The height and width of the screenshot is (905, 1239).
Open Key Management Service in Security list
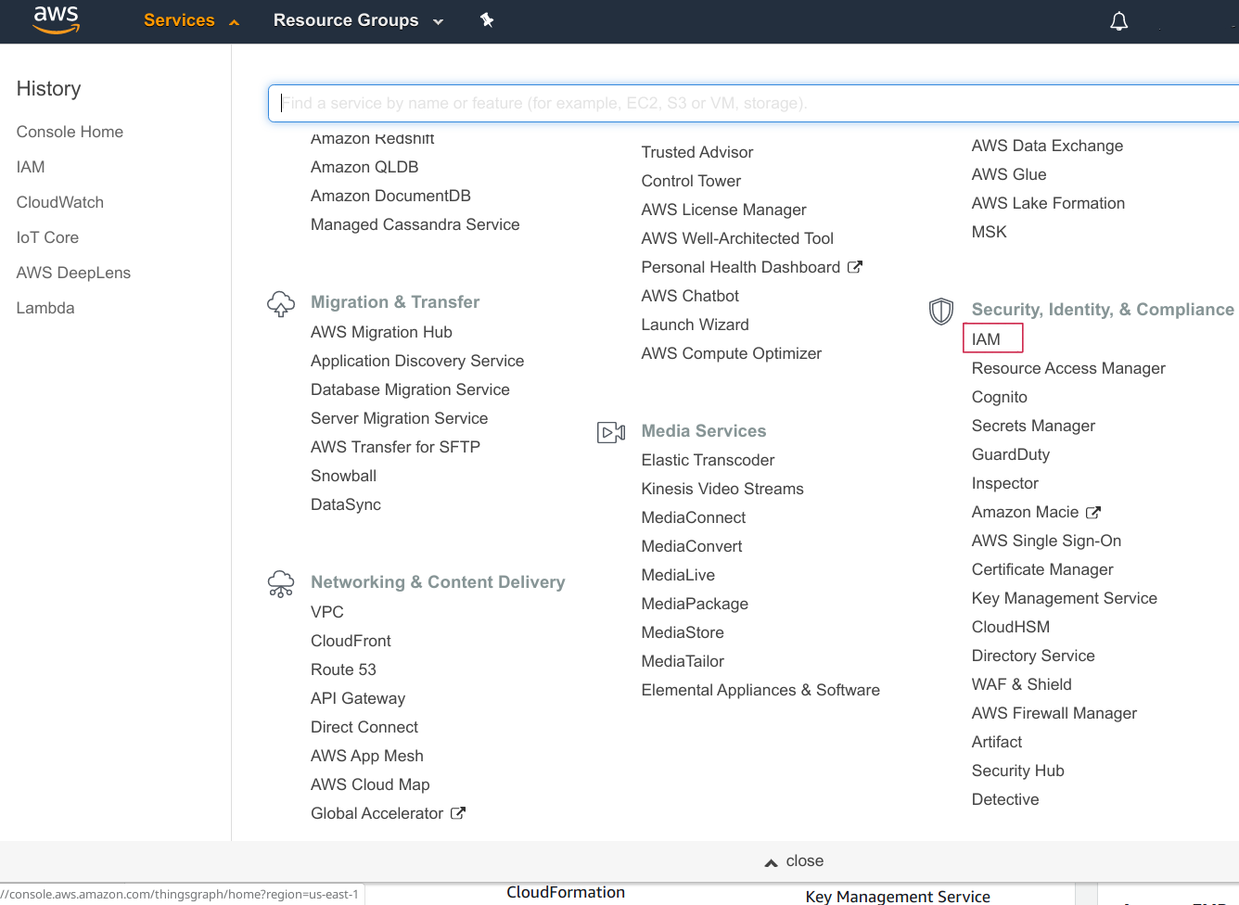[x=1065, y=598]
